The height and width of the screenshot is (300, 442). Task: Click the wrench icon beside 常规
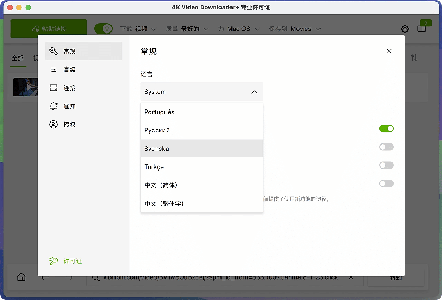point(53,51)
